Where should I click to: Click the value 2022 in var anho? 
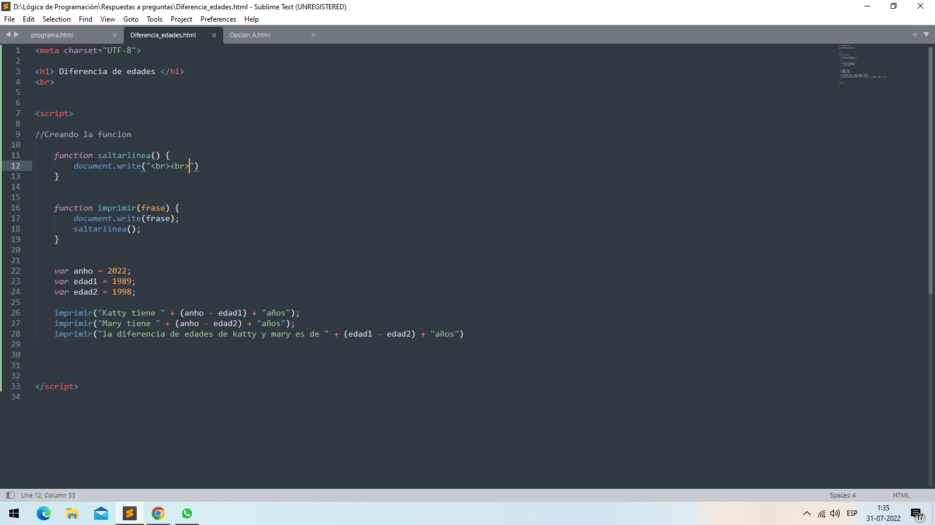click(117, 271)
